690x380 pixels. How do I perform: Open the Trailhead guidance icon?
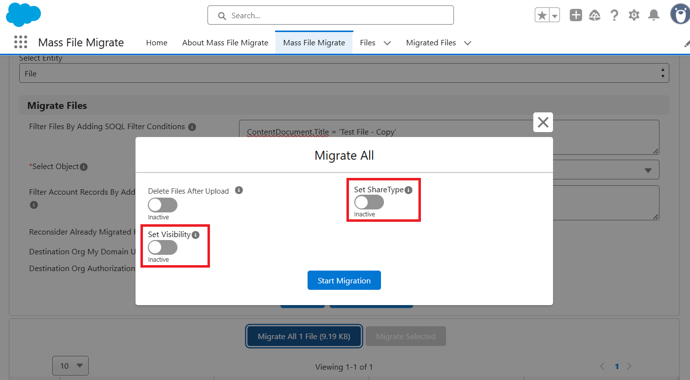click(x=594, y=15)
